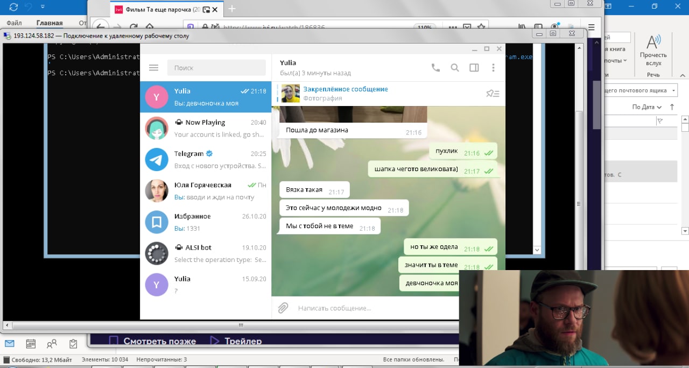Click the search-in-chat magnifier icon
Viewport: 689px width, 368px height.
tap(455, 68)
